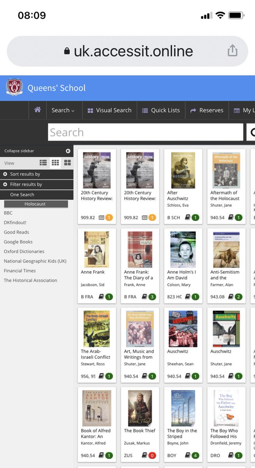
Task: Open Quick Lists menu item
Action: [x=161, y=110]
